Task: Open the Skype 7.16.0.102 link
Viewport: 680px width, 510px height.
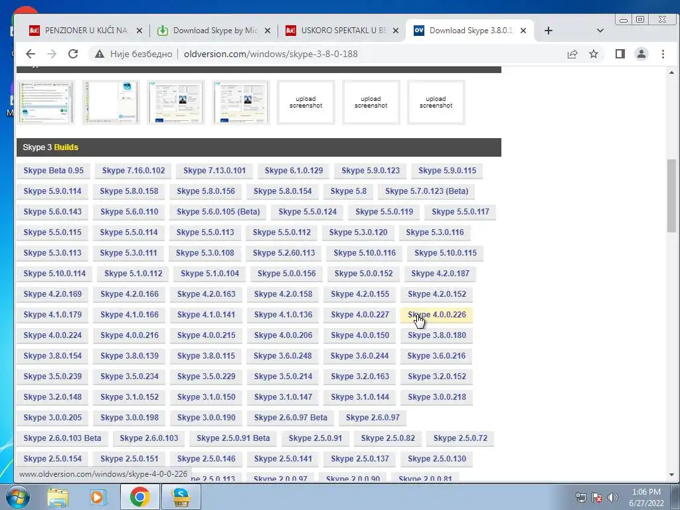Action: [133, 171]
